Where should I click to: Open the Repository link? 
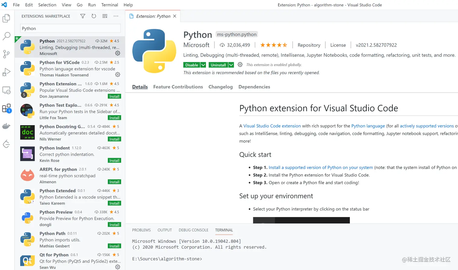(x=309, y=45)
